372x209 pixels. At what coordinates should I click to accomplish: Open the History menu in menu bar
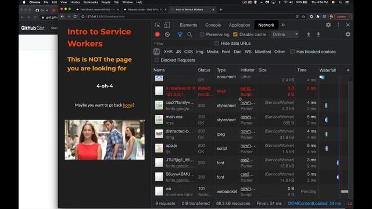(75, 2)
